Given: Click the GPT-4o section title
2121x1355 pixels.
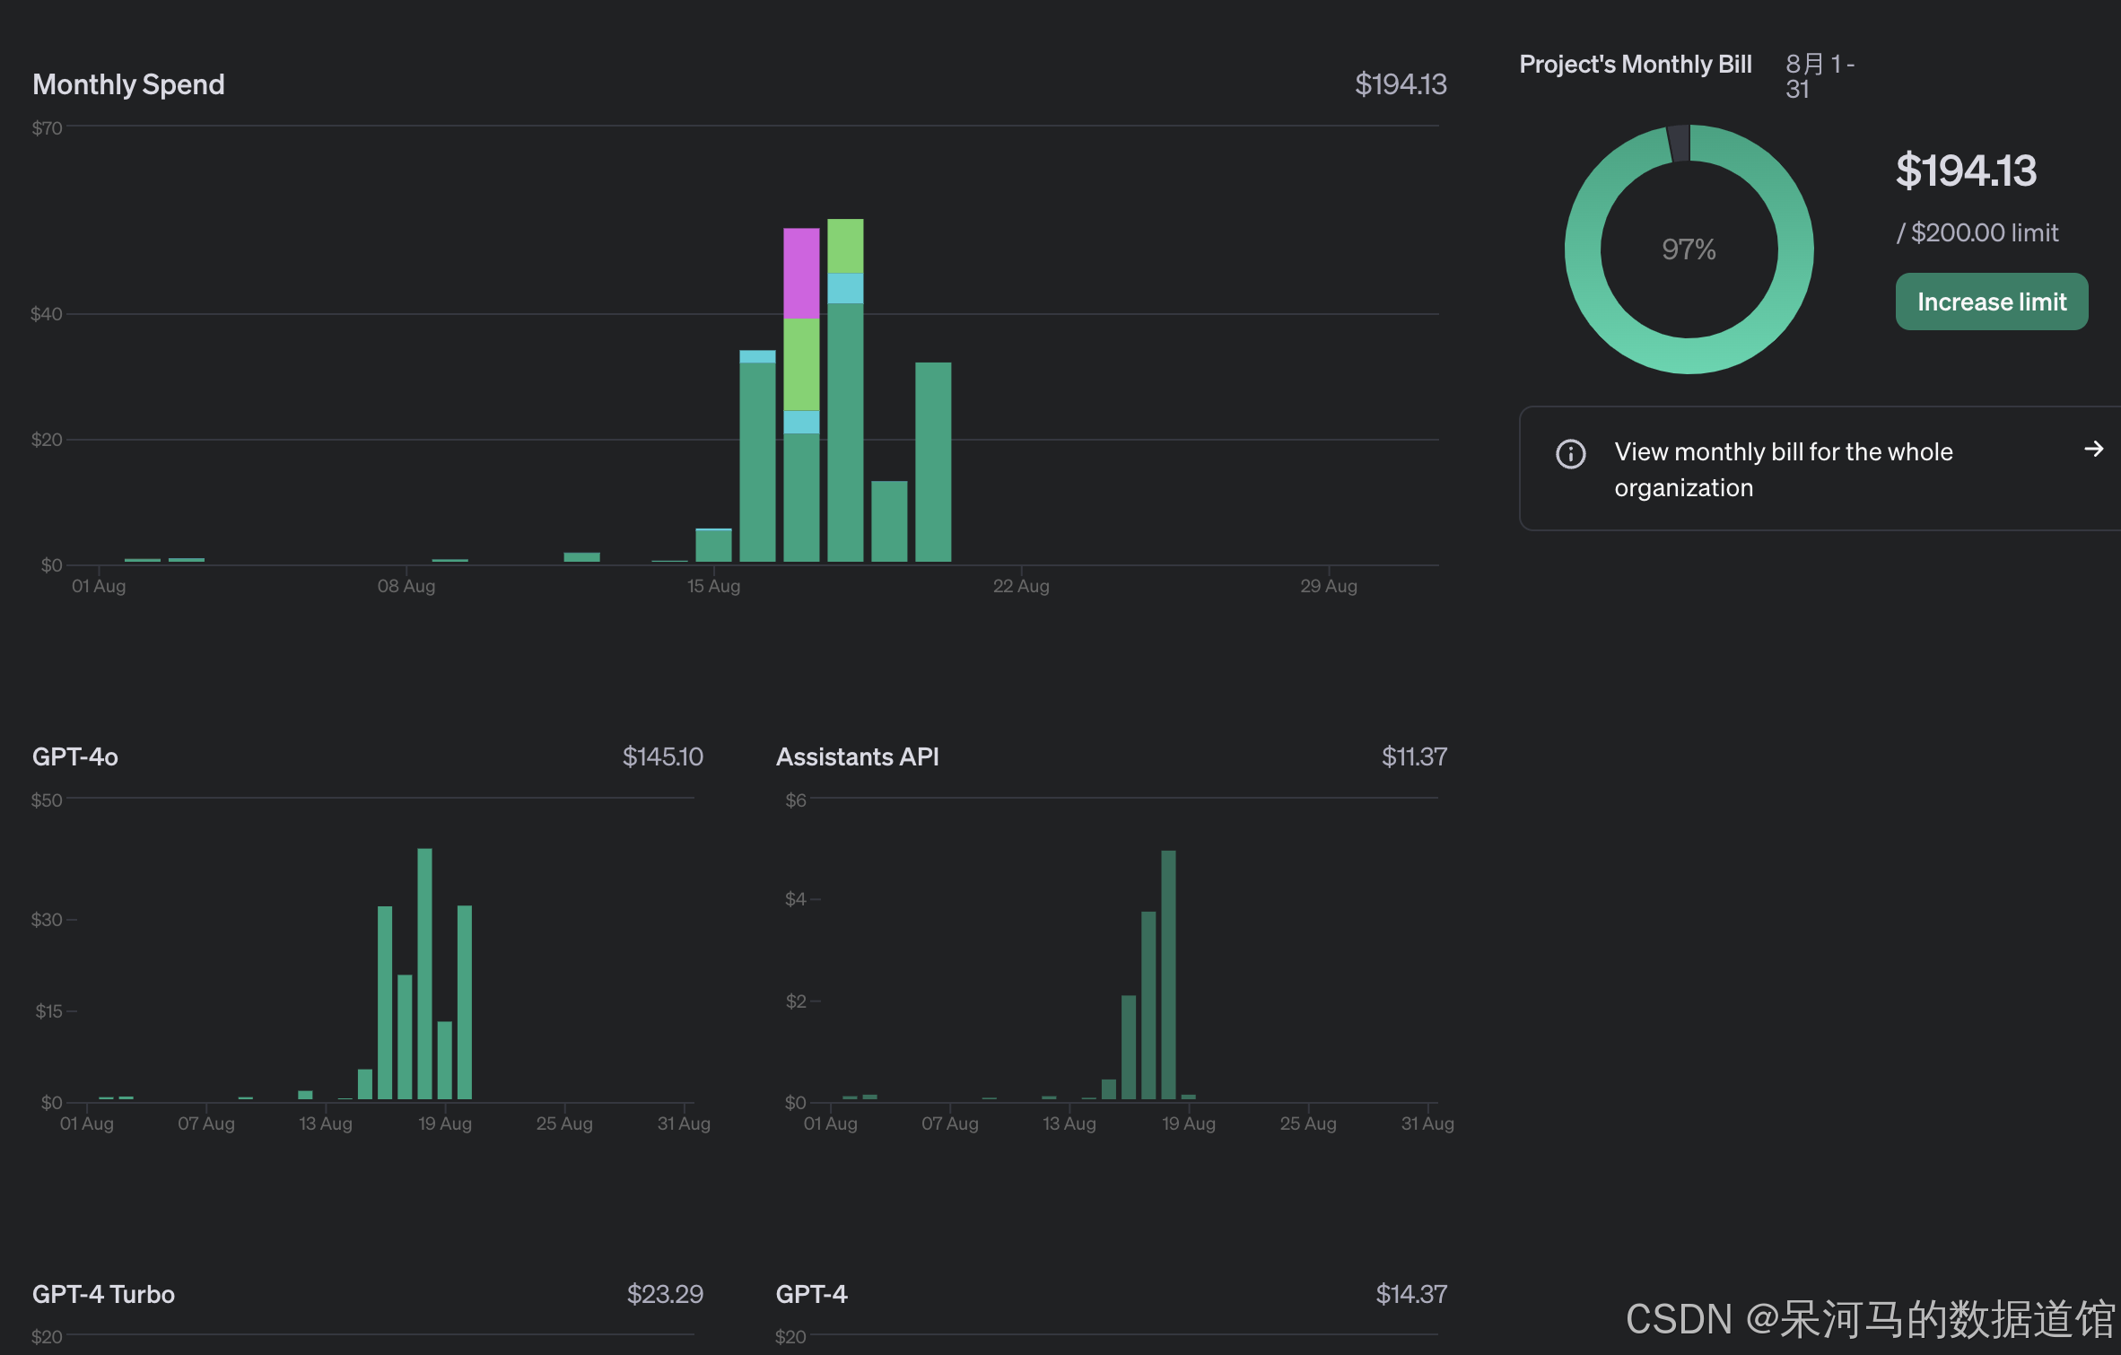Looking at the screenshot, I should (75, 756).
